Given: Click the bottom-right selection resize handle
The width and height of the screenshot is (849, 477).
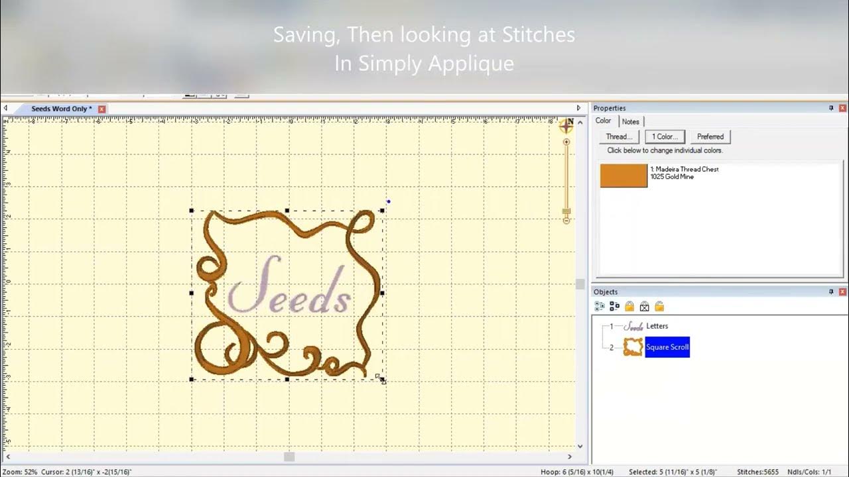Looking at the screenshot, I should (x=382, y=380).
